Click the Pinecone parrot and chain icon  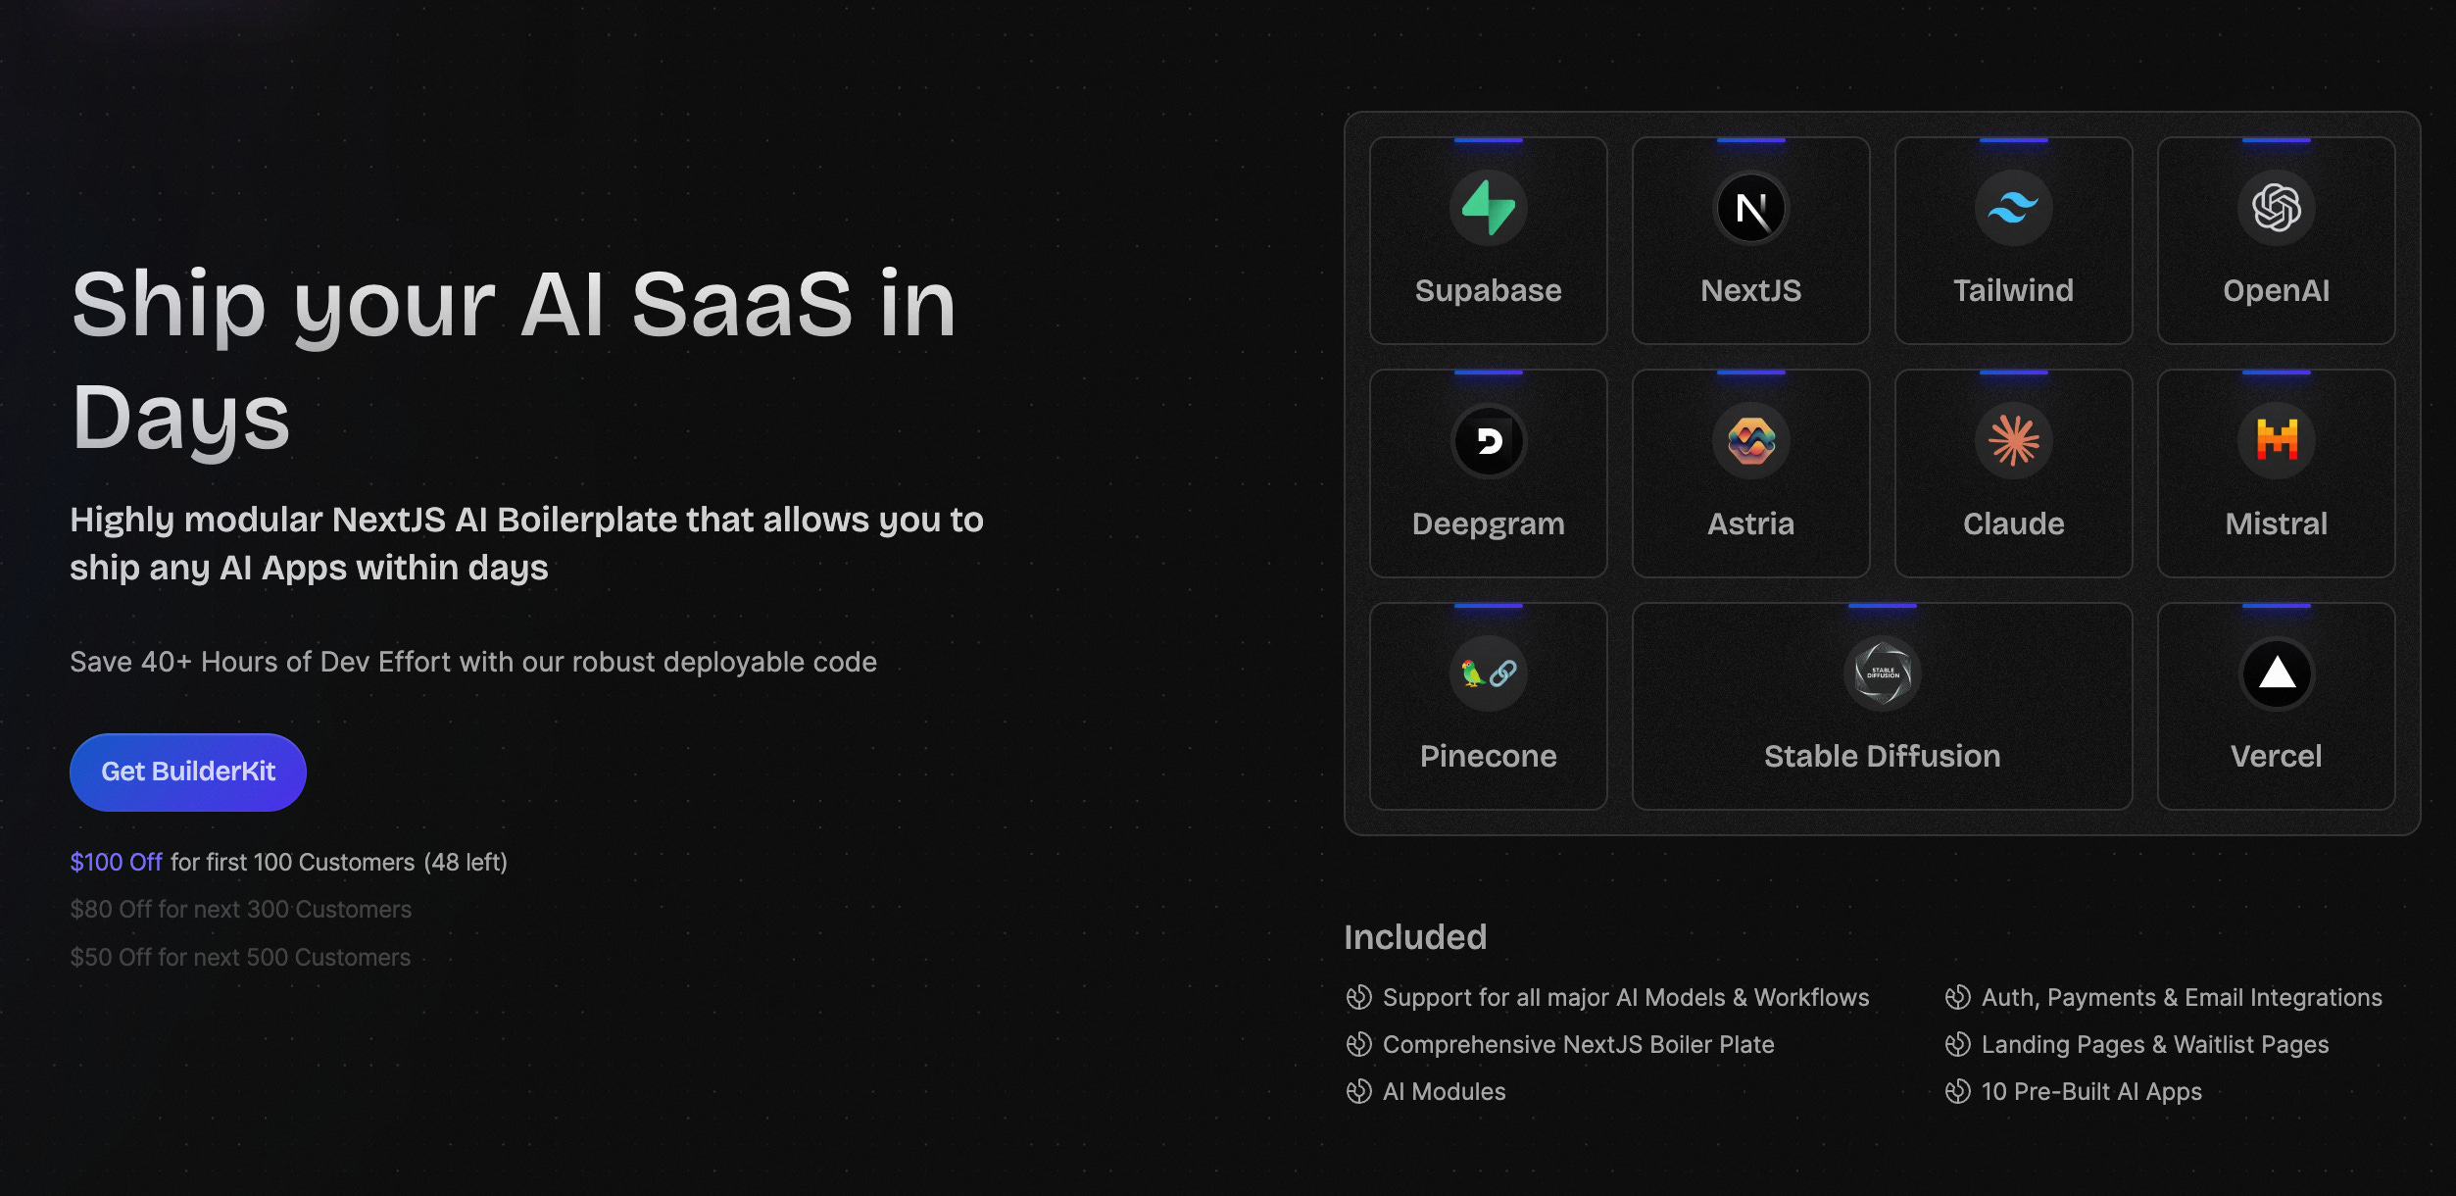[1488, 673]
